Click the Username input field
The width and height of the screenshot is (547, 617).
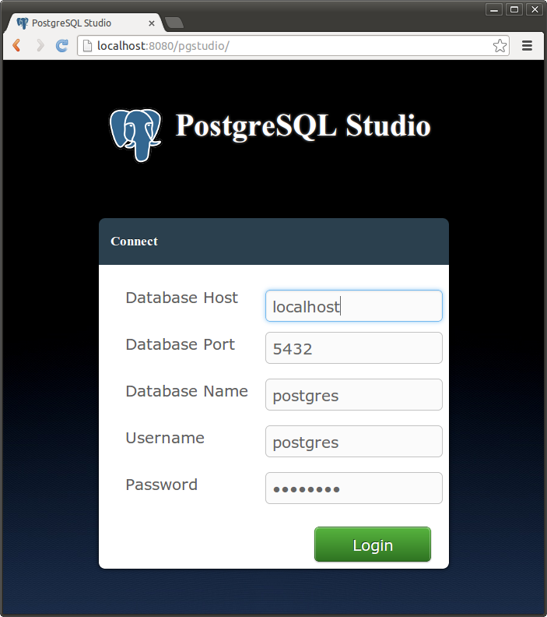pos(354,442)
